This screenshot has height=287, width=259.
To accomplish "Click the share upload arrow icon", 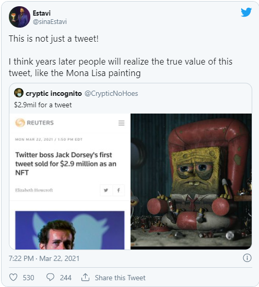I will (x=85, y=277).
